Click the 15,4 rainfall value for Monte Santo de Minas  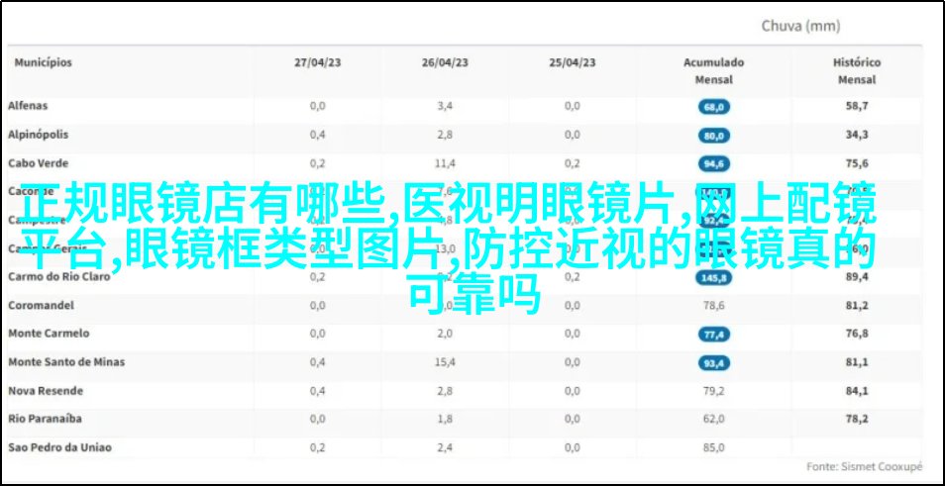(x=445, y=363)
